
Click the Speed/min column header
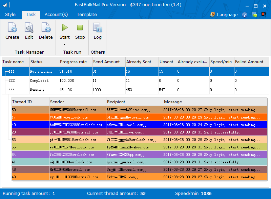click(x=222, y=62)
